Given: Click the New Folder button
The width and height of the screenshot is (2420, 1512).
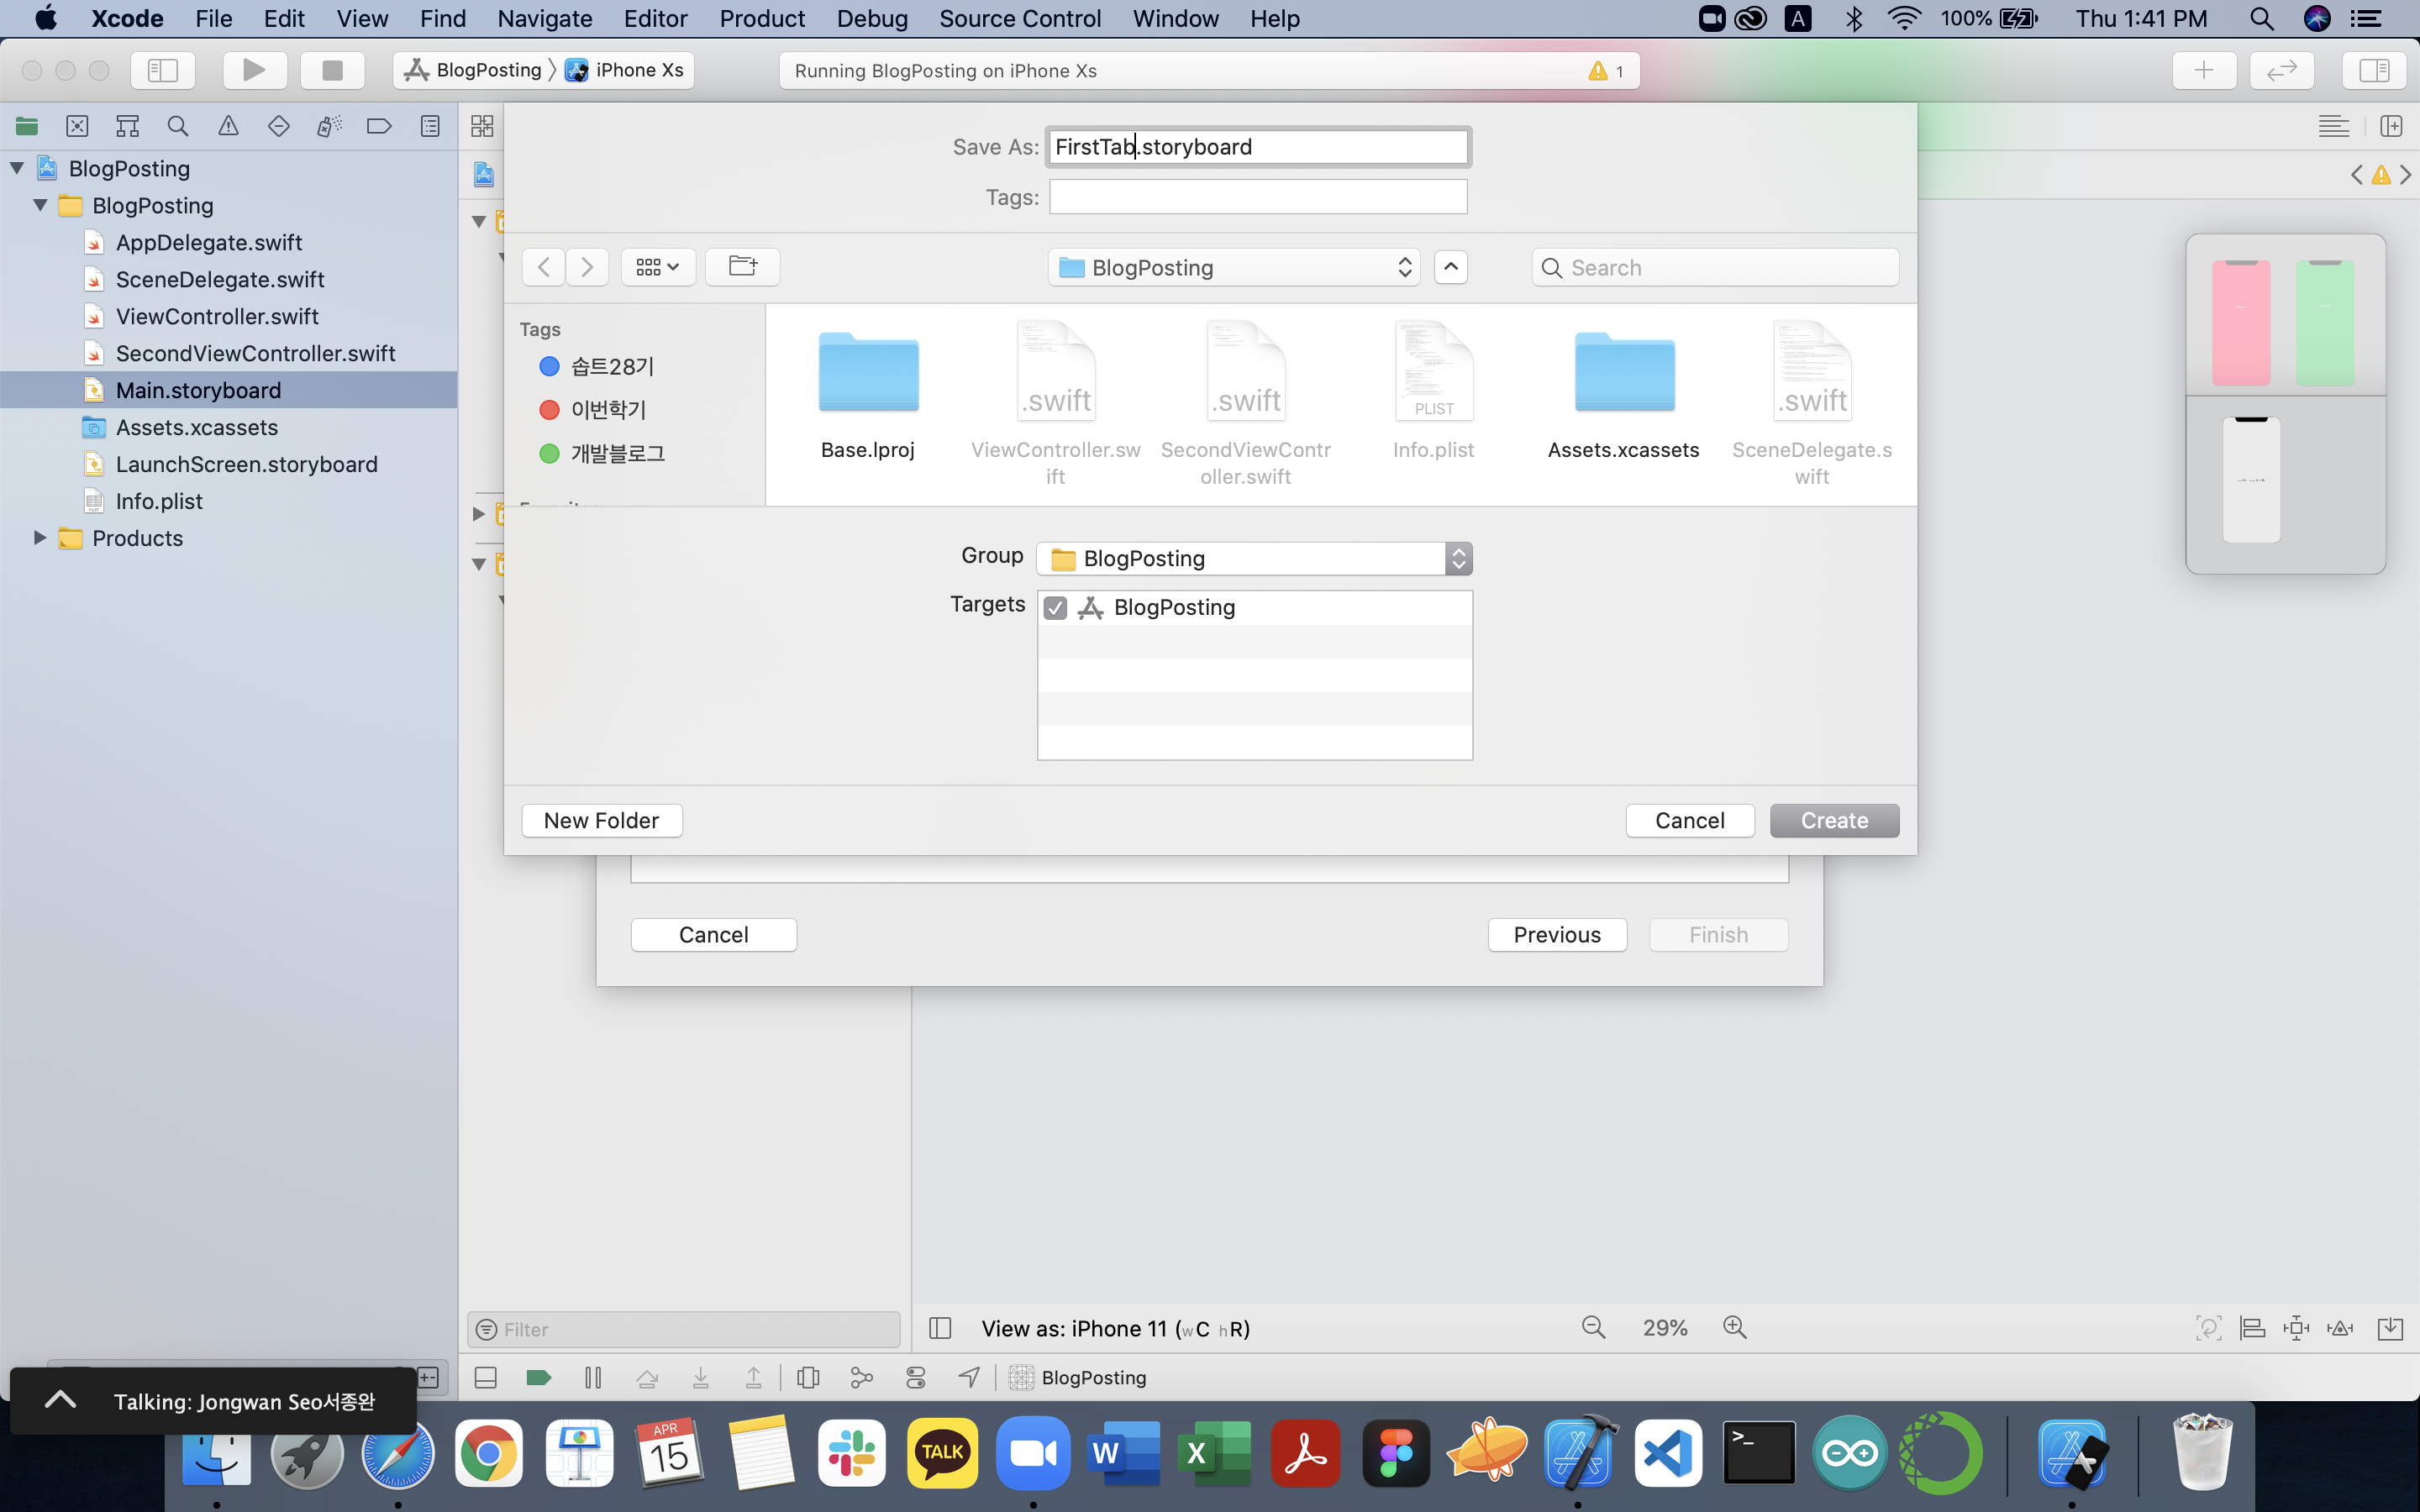Looking at the screenshot, I should coord(601,820).
